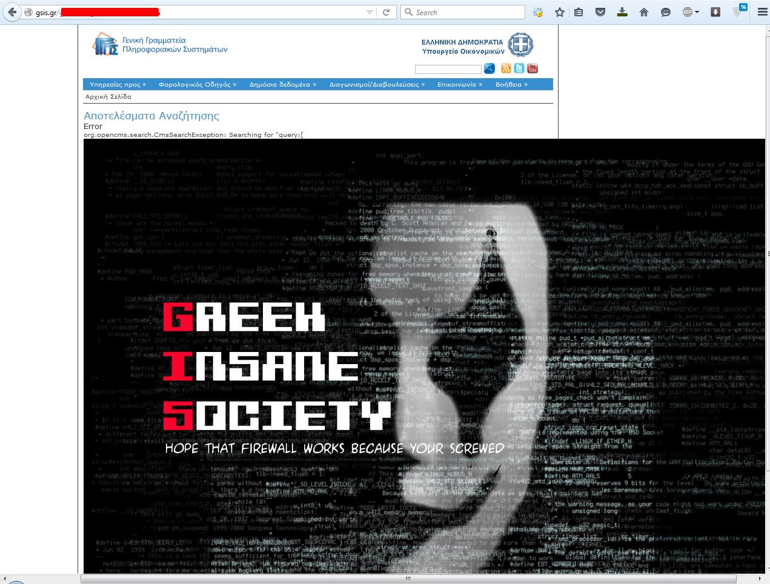Click the Επικοινωνία navigation item
Viewport: 770px width, 584px height.
(x=460, y=85)
